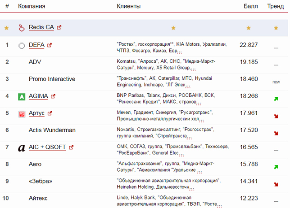Click the red Артус logo icon
The width and height of the screenshot is (290, 208).
tap(22, 114)
